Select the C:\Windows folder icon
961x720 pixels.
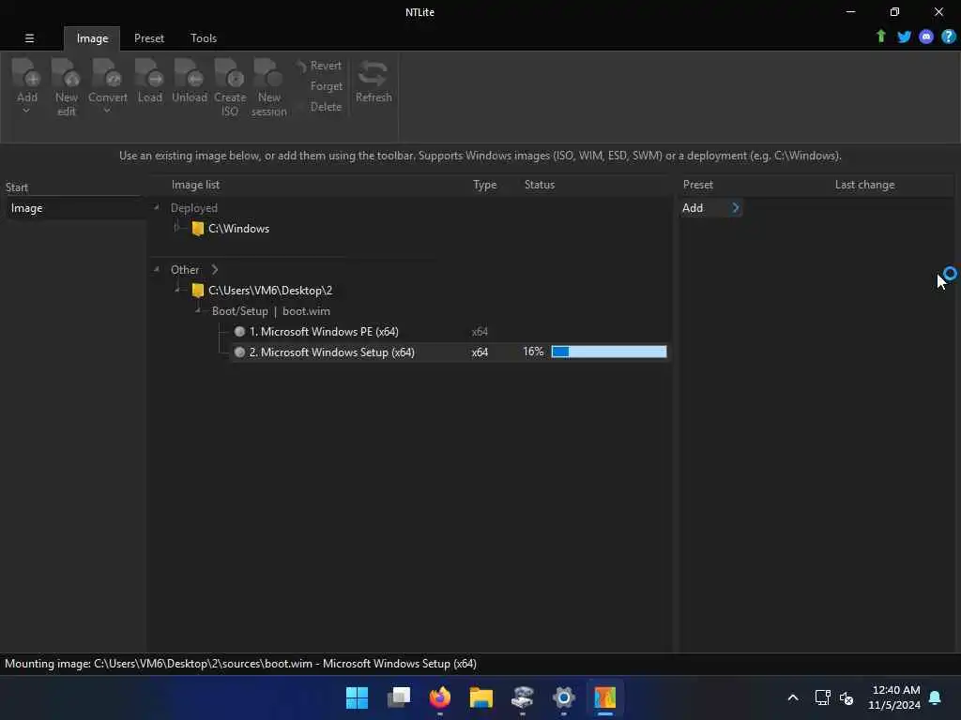(x=197, y=229)
